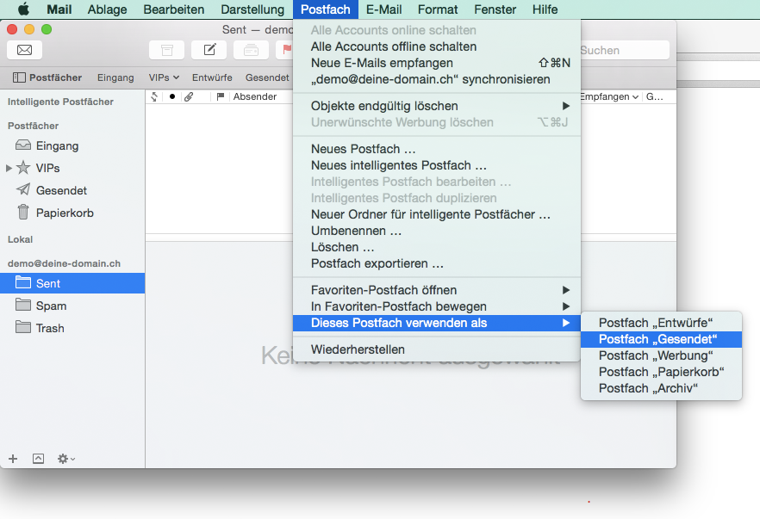Click the flag column header icon

click(x=221, y=96)
